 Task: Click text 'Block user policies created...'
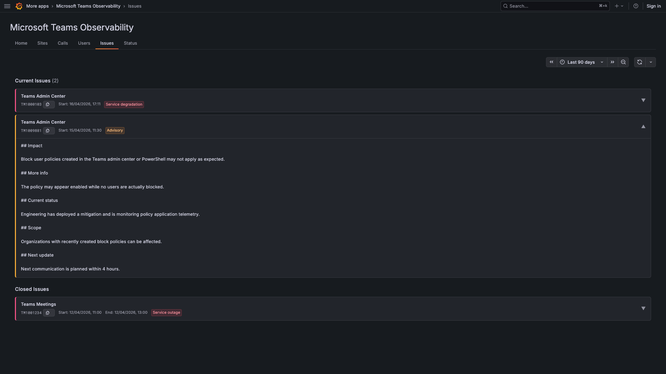tap(123, 159)
